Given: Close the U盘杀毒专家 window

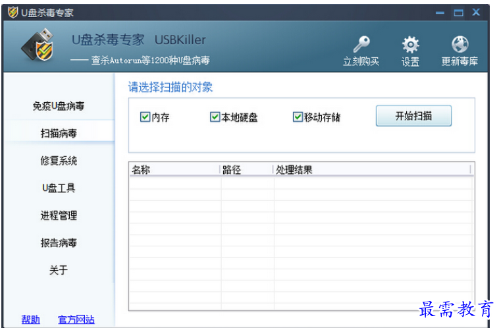Looking at the screenshot, I should coord(477,12).
